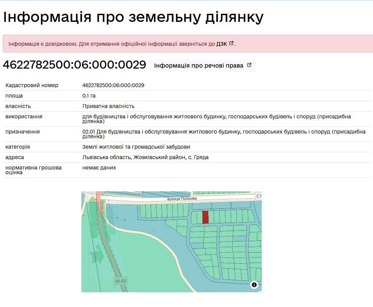Click the page title Інформація про земельну ділянку
Image resolution: width=373 pixels, height=307 pixels.
(133, 17)
